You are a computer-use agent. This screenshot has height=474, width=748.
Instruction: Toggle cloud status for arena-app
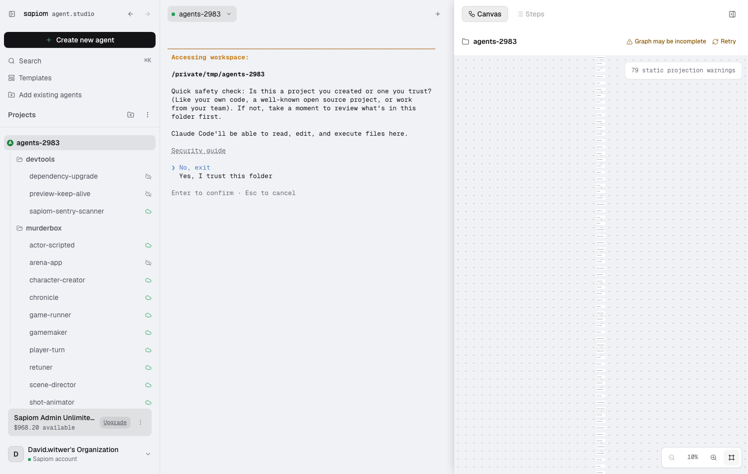coord(148,263)
